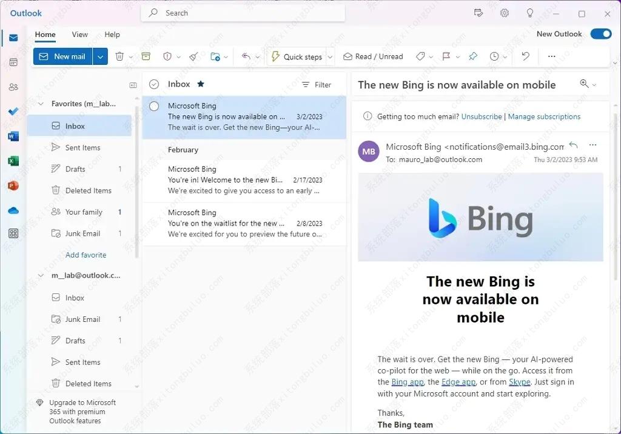Toggle the favorite star next to Inbox

(x=201, y=84)
